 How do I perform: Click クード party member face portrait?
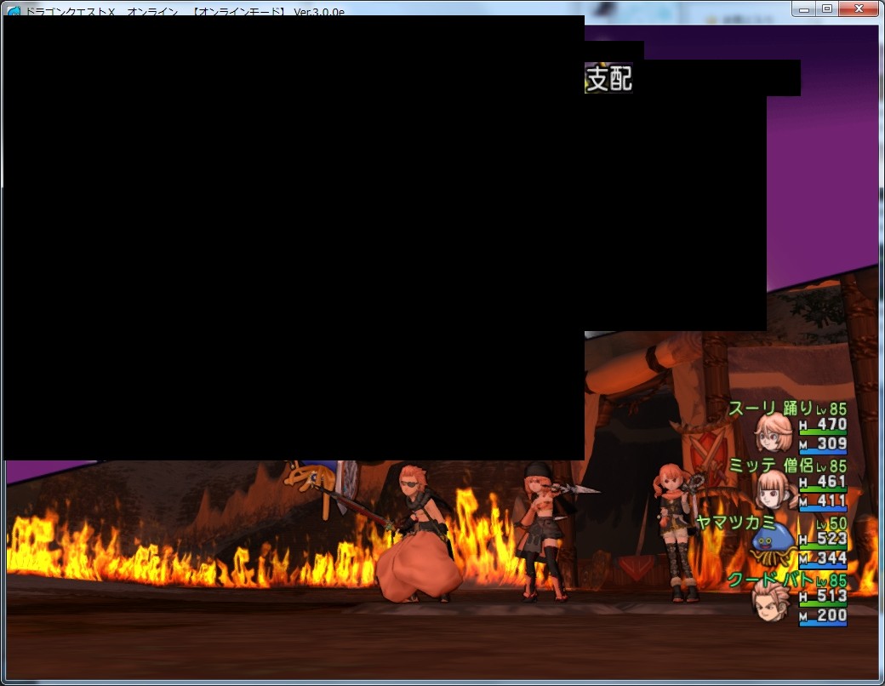pyautogui.click(x=772, y=601)
